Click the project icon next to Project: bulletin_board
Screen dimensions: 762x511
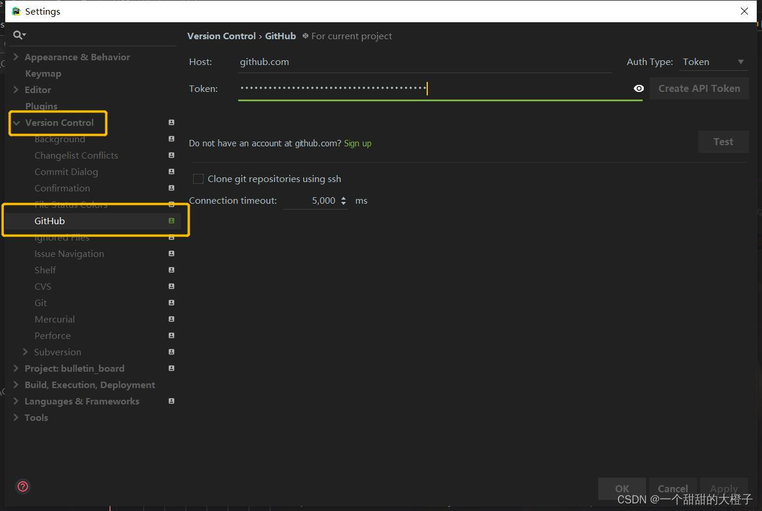pos(171,368)
